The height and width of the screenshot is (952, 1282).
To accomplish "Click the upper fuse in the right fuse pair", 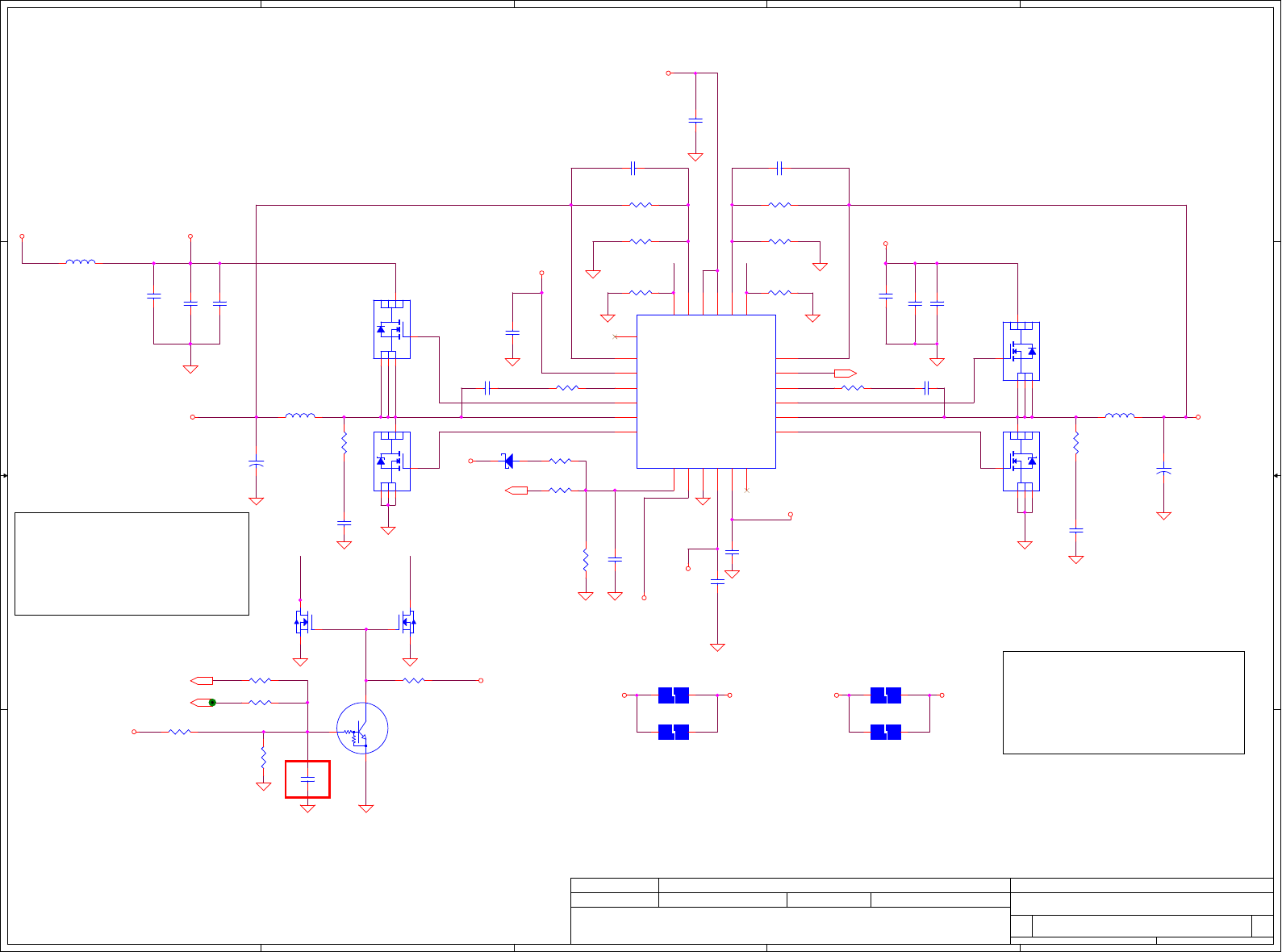I will [x=886, y=695].
